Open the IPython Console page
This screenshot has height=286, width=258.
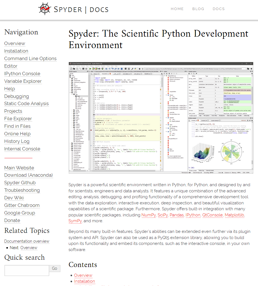(x=22, y=74)
